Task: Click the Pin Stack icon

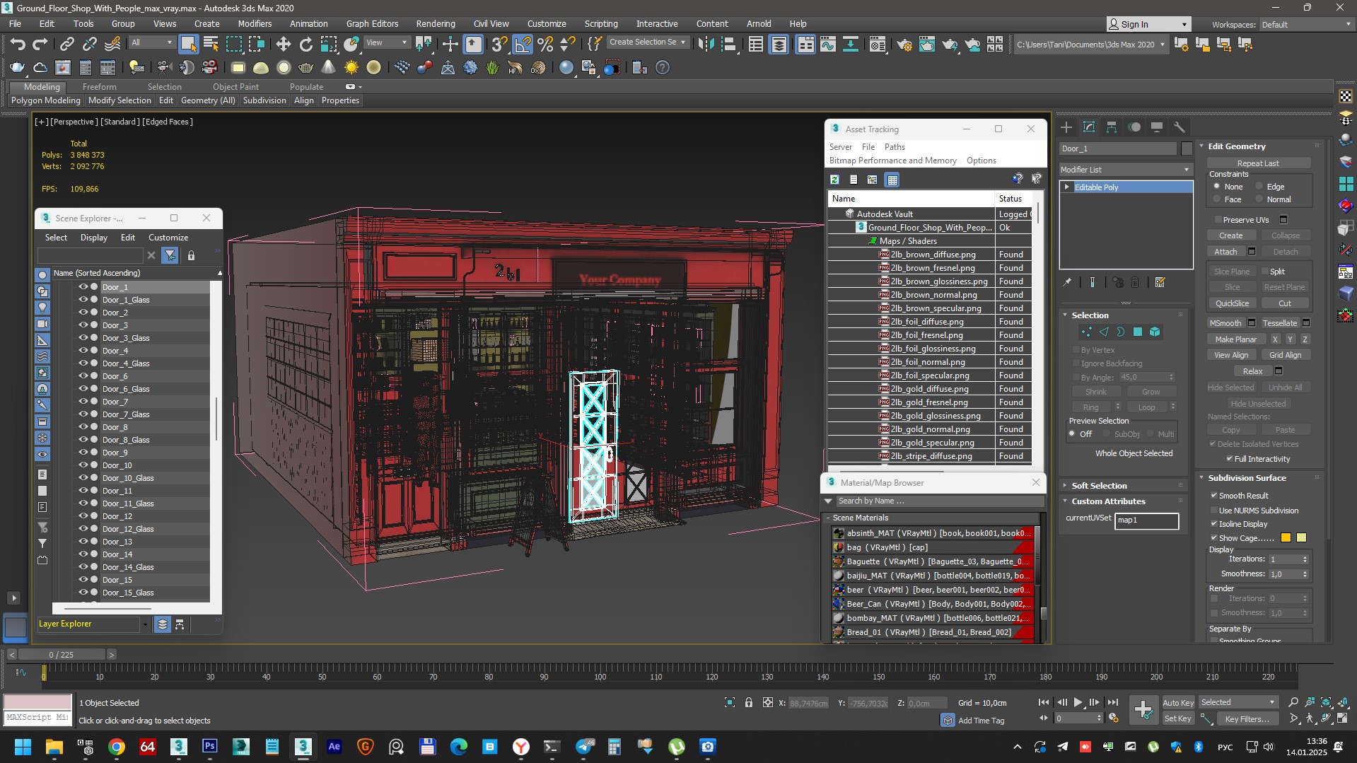Action: 1067,282
